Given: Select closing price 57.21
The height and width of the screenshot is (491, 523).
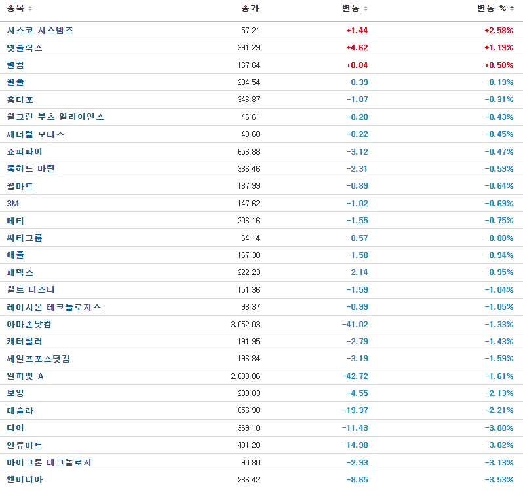Looking at the screenshot, I should point(250,31).
